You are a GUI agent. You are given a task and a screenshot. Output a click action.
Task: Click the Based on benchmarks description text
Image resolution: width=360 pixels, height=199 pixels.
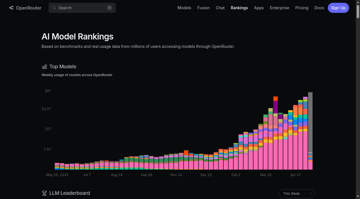pos(138,46)
